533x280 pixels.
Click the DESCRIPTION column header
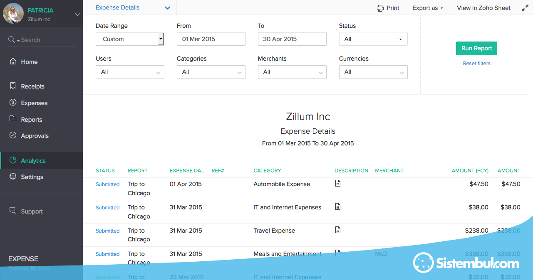coord(351,171)
